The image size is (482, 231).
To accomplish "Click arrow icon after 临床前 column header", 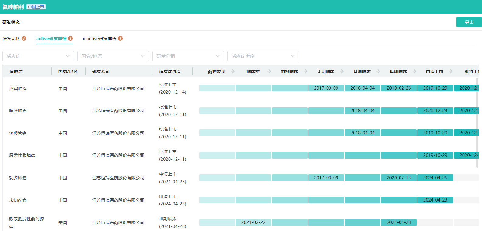I will point(269,71).
